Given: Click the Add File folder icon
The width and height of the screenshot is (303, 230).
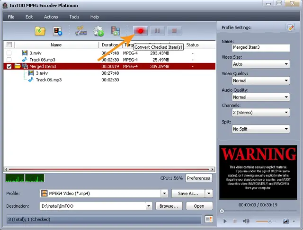Looking at the screenshot, I should 40,31.
